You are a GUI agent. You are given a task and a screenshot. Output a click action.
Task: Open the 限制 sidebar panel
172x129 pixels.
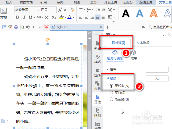(x=97, y=113)
